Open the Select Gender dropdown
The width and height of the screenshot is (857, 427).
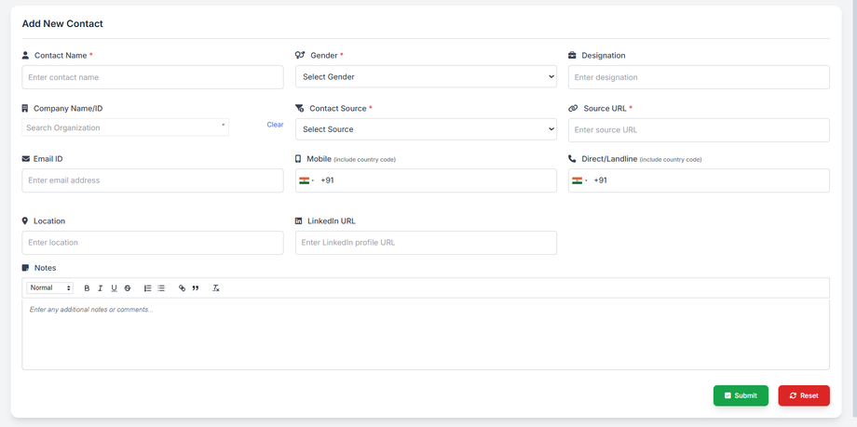tap(426, 77)
